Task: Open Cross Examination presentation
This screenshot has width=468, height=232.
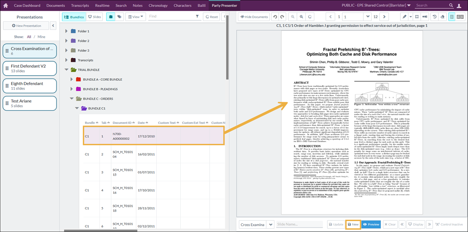Action: tap(30, 51)
